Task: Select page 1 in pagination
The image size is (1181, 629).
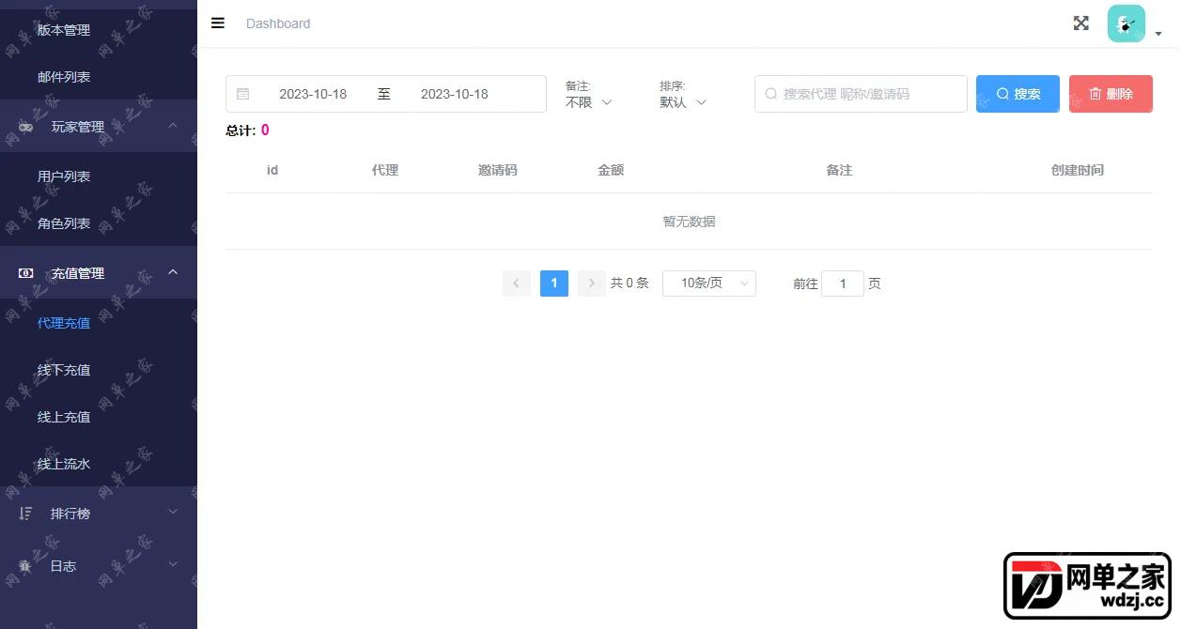Action: click(x=554, y=283)
